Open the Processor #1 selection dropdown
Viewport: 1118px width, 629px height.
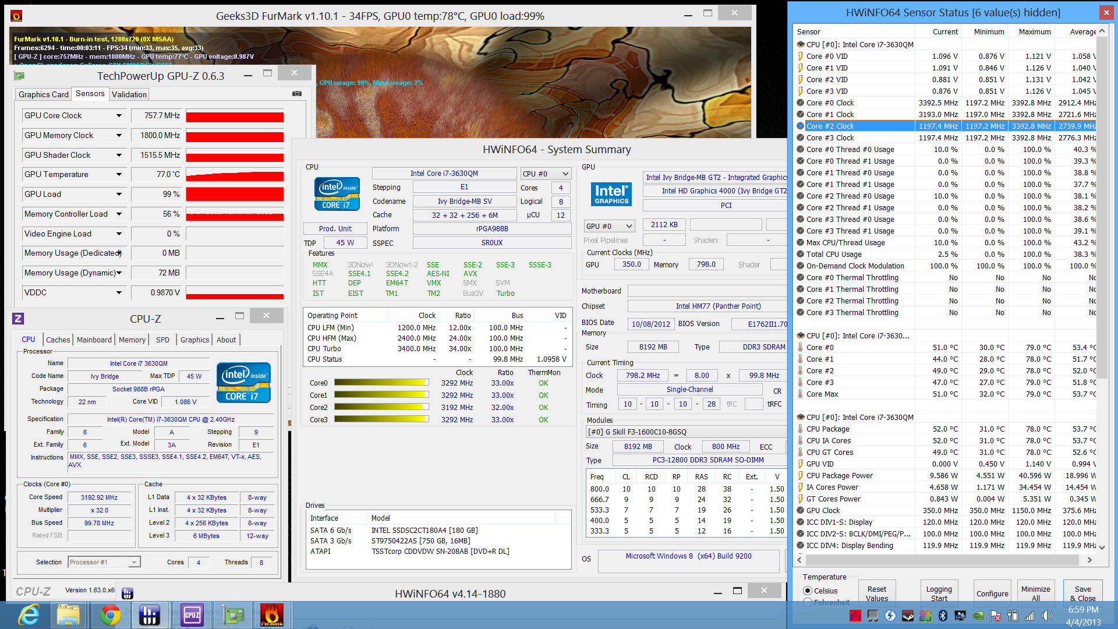[x=104, y=562]
